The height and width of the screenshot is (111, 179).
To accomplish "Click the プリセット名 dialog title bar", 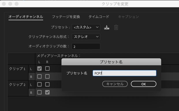I will pyautogui.click(x=111, y=62).
